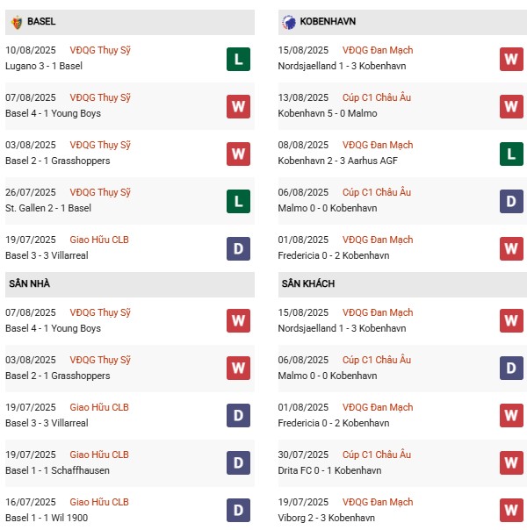Click W badge for Drita FC 0-1 Kobenhavn

[511, 463]
